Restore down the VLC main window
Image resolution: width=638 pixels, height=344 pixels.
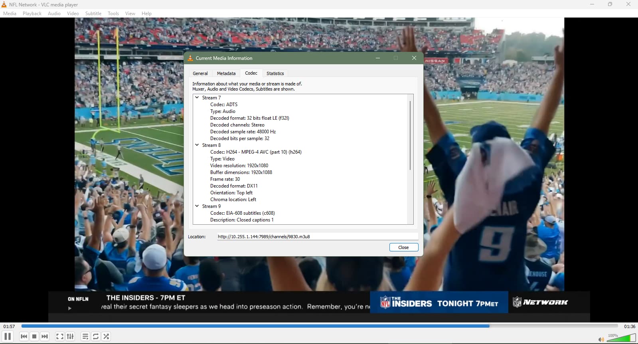click(610, 4)
